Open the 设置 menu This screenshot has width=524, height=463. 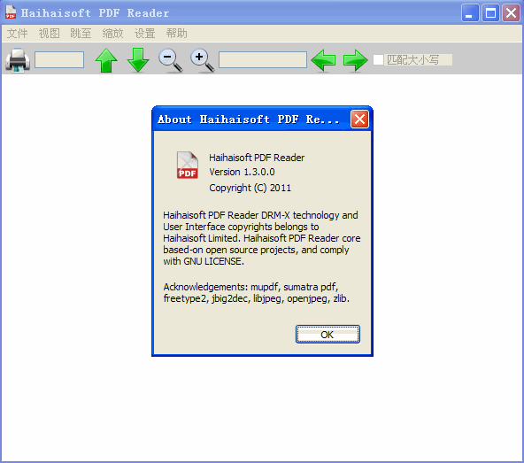[144, 33]
